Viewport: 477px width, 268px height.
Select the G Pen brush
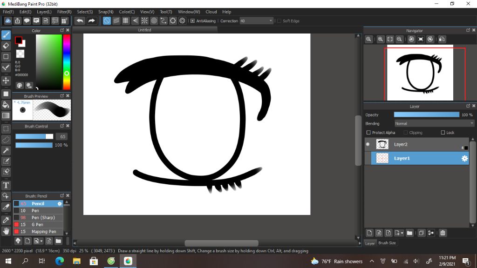[37, 225]
